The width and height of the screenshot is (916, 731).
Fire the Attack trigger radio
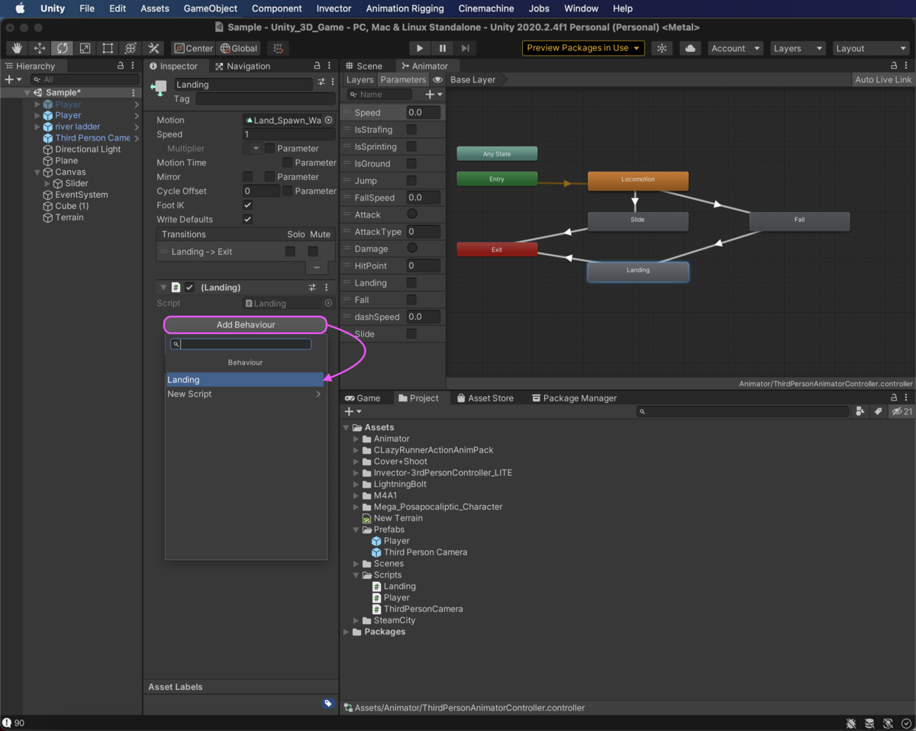[x=412, y=214]
